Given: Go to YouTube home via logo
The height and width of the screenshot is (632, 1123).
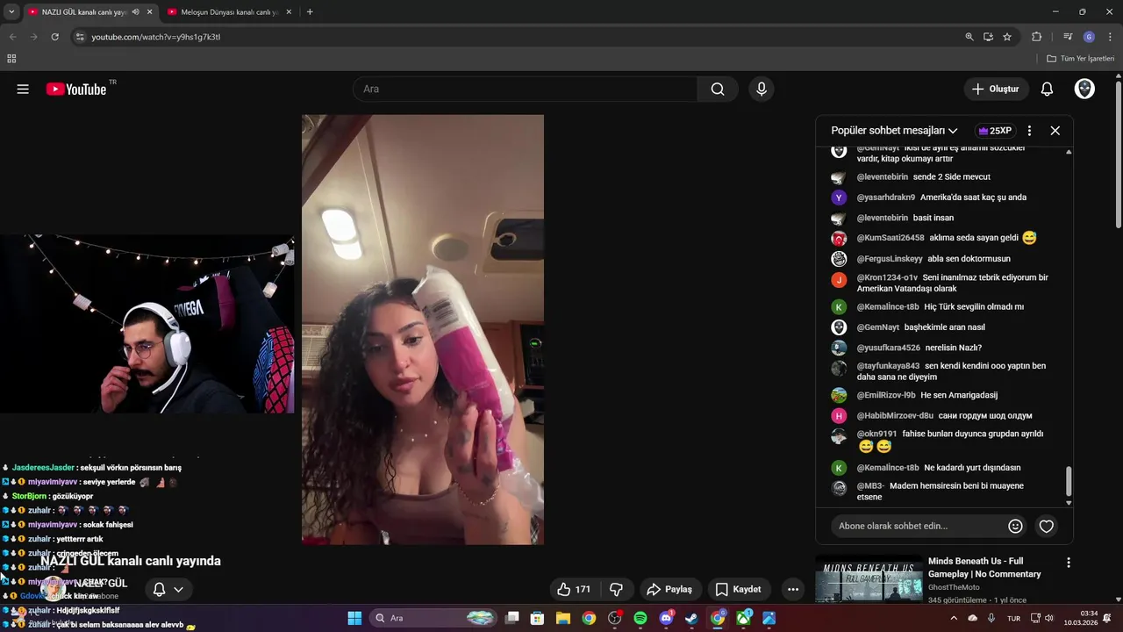Looking at the screenshot, I should (76, 89).
